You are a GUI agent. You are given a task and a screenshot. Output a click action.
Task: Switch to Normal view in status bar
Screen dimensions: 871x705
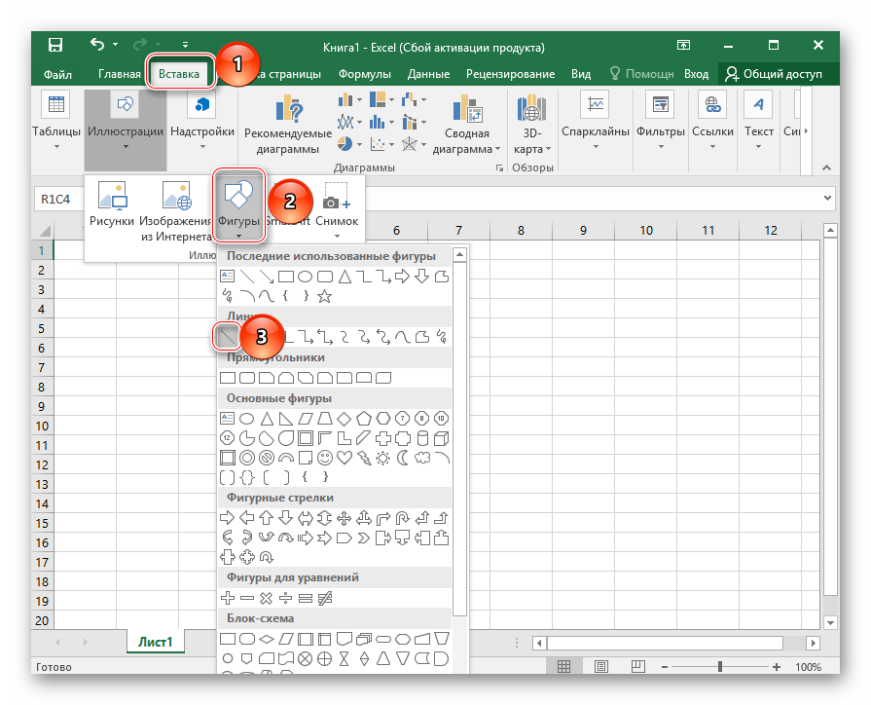click(x=563, y=666)
